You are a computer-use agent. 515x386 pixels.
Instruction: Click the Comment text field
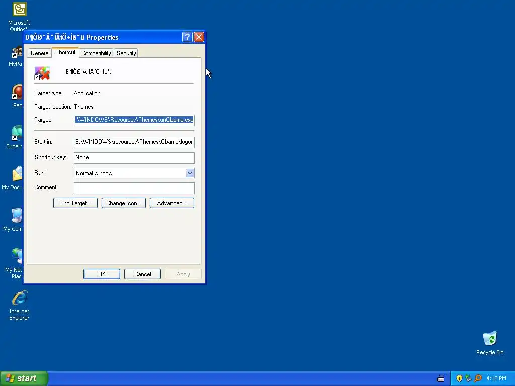point(134,188)
